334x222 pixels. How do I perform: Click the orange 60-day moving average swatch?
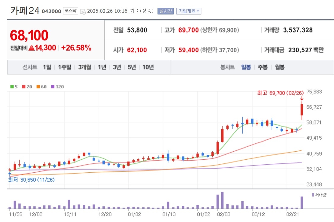click(38, 87)
